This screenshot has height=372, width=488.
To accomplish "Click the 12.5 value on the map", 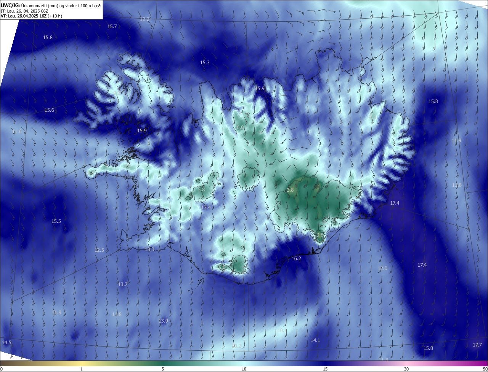I will (x=99, y=250).
